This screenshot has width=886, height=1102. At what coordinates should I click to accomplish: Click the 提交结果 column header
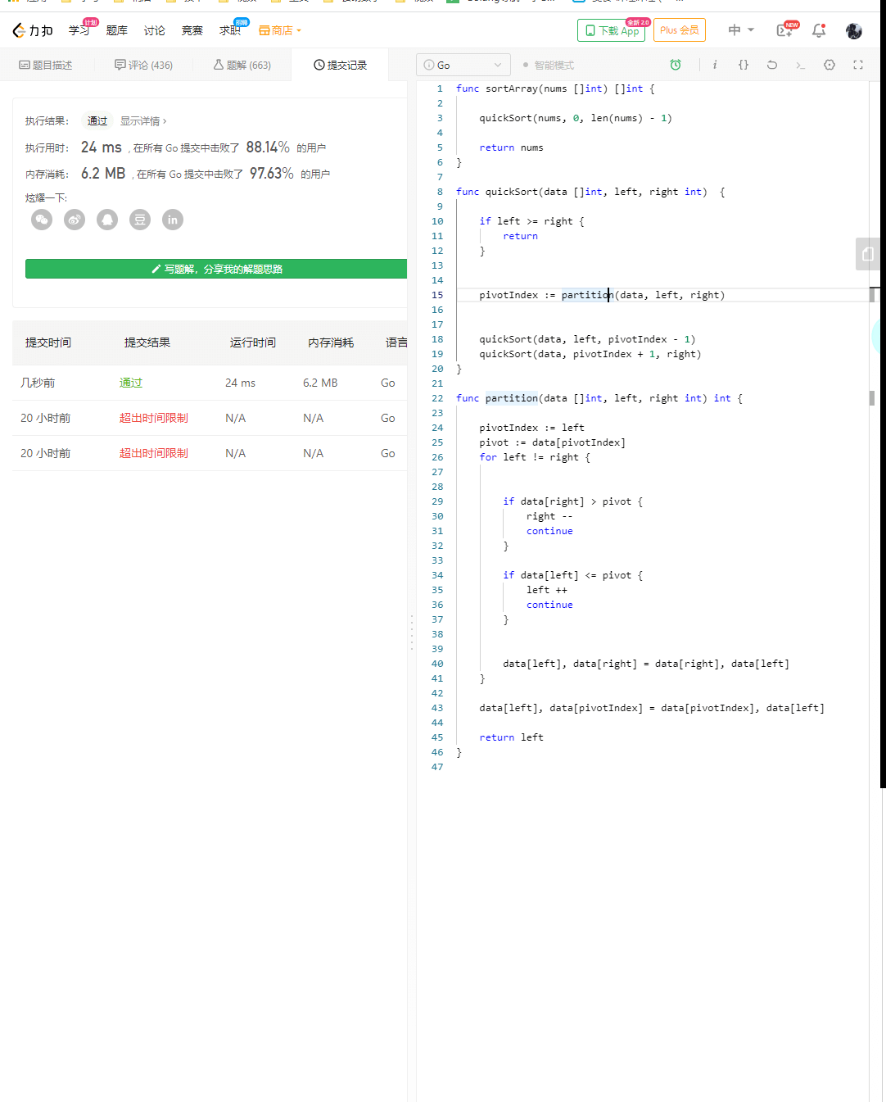147,342
